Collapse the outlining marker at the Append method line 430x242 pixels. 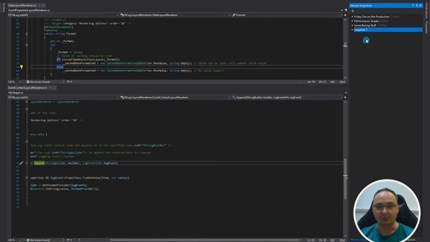27,163
